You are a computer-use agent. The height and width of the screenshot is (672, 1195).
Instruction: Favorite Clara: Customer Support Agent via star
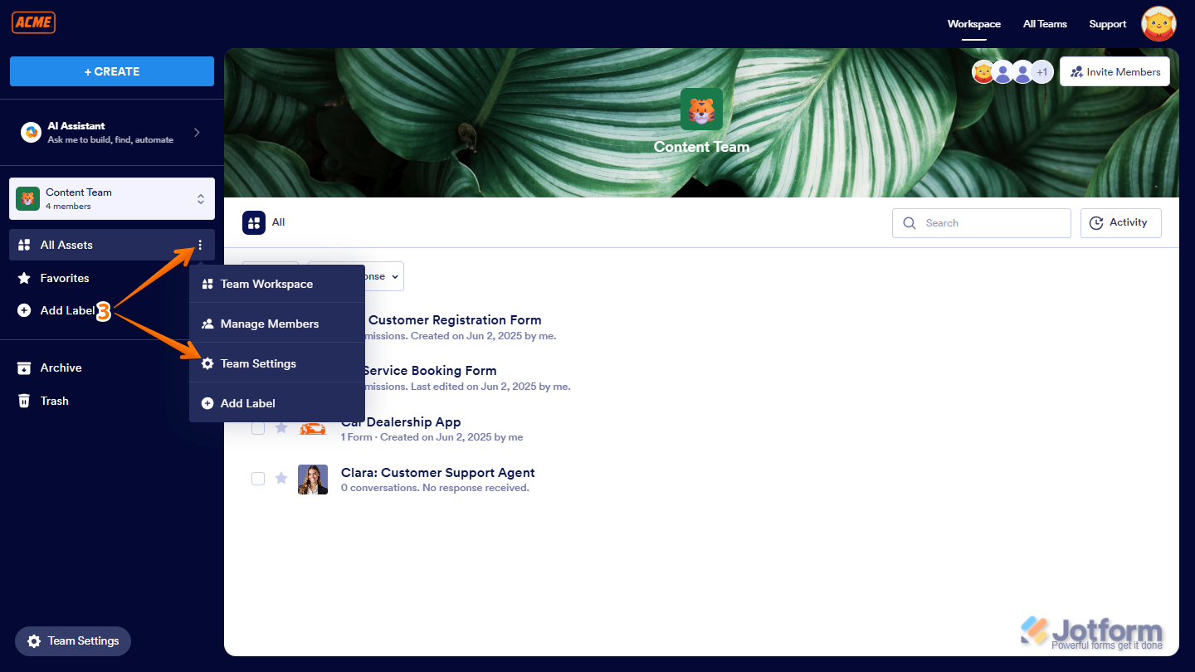click(x=281, y=478)
